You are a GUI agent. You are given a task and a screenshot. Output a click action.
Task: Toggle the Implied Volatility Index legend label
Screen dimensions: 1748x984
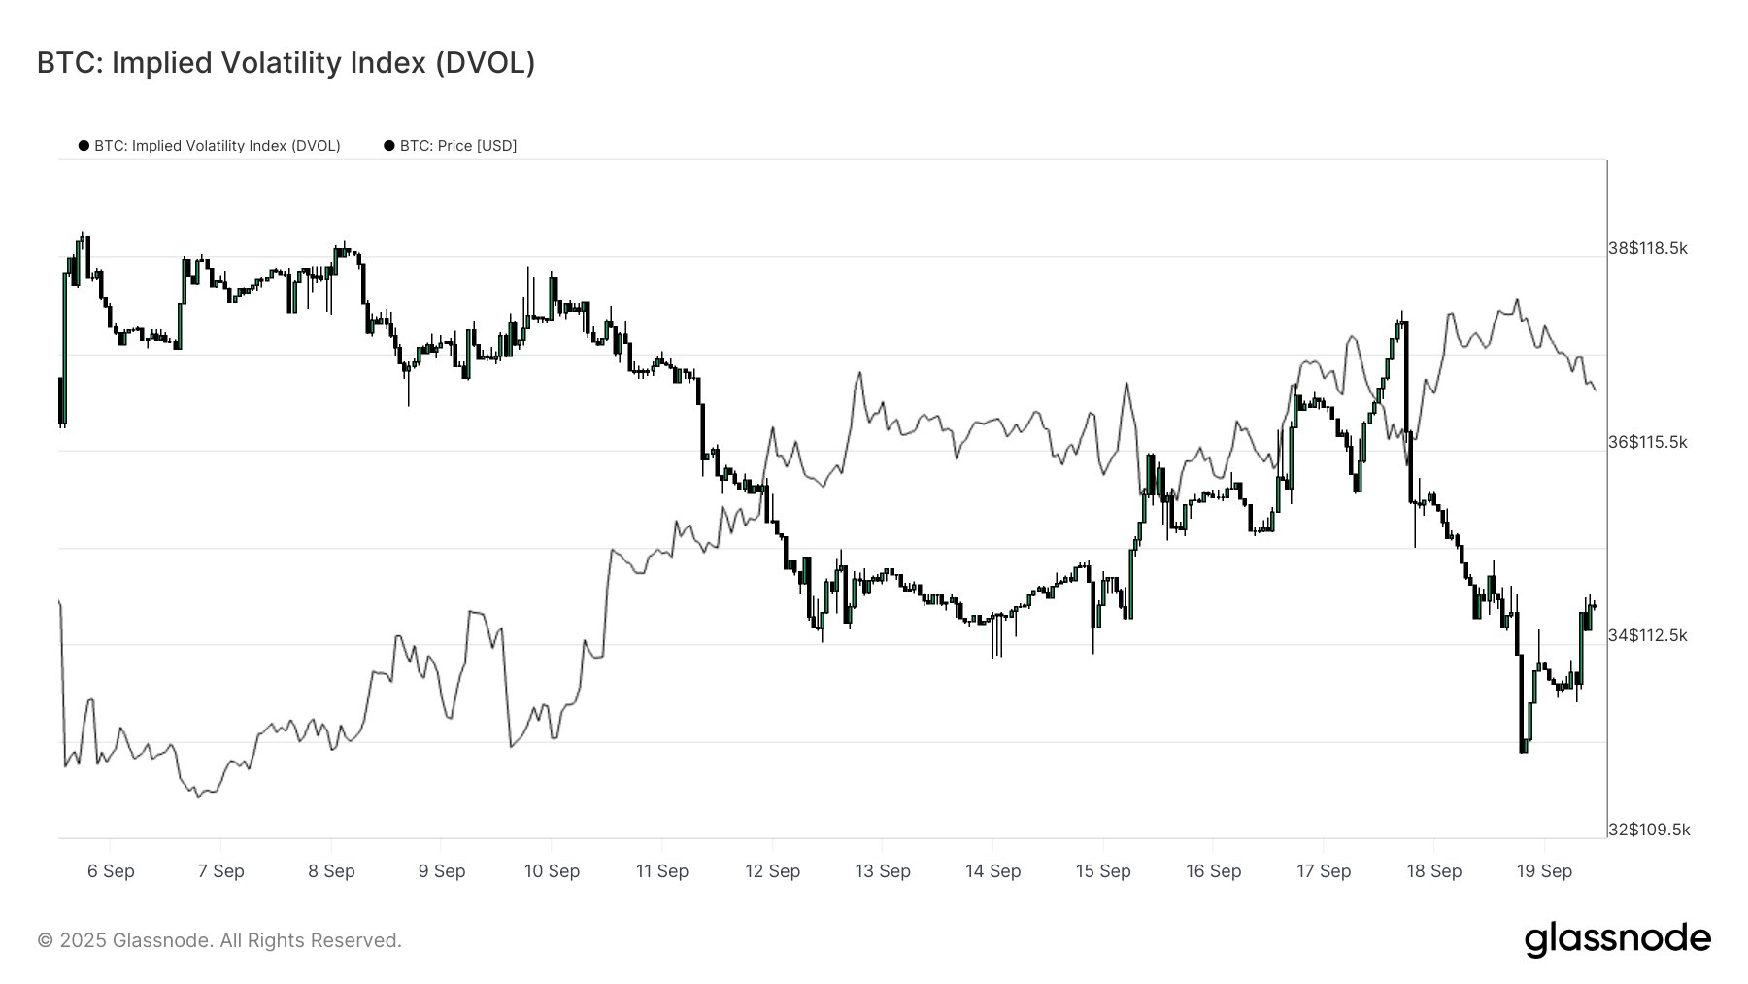click(x=217, y=146)
